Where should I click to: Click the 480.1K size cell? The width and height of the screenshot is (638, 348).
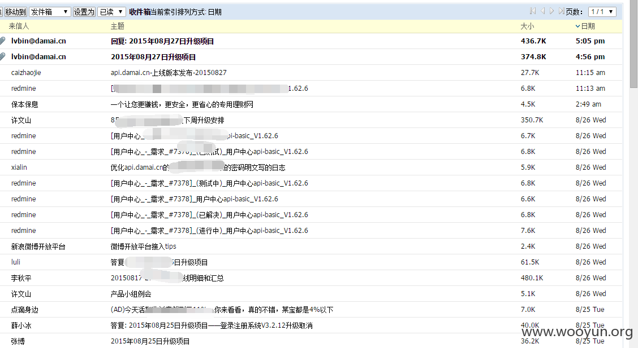(x=532, y=278)
